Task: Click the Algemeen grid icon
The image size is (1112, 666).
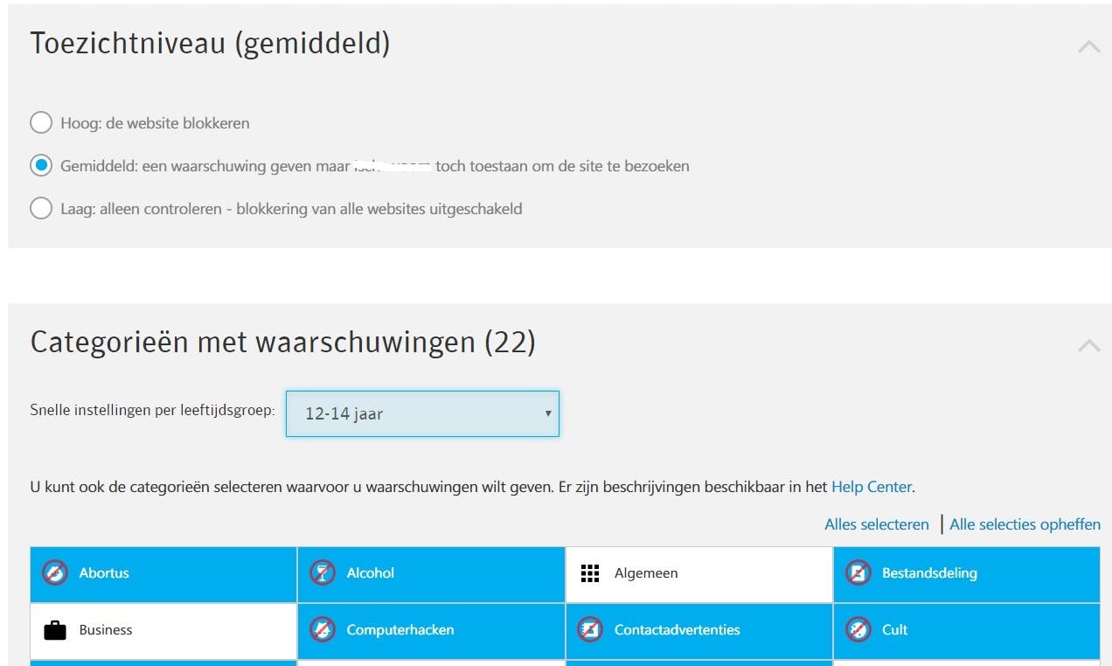Action: pyautogui.click(x=590, y=573)
